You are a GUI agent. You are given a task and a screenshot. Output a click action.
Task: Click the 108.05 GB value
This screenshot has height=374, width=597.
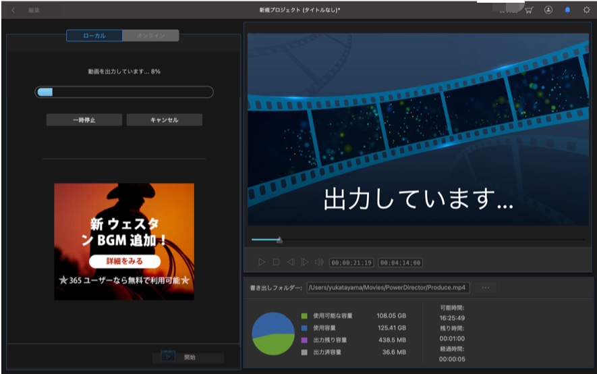coord(391,316)
